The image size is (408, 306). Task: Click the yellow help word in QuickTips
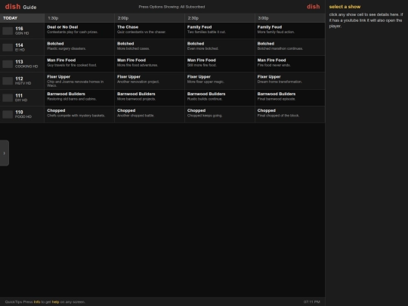55,301
